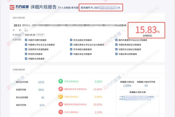The width and height of the screenshot is (175, 117).
Task: Click the 个人文献版-新文献 label
Action: (x=68, y=8)
